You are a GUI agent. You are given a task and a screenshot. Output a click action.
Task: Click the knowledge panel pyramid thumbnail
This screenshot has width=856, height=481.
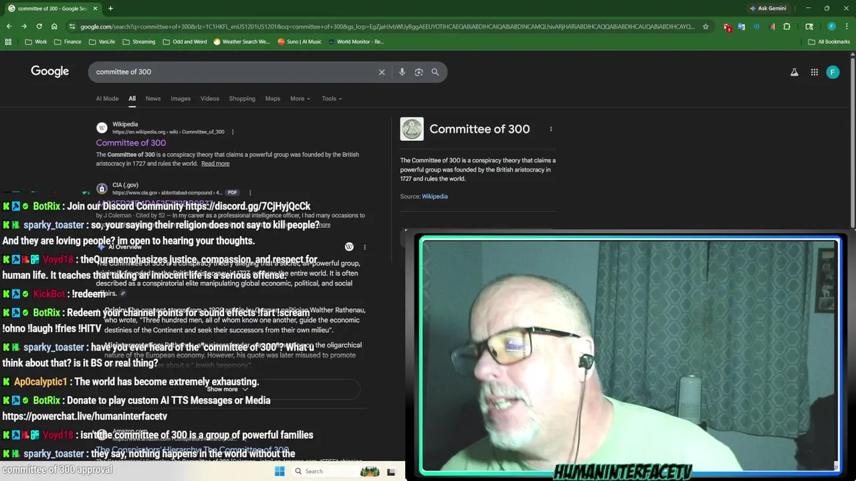point(412,129)
